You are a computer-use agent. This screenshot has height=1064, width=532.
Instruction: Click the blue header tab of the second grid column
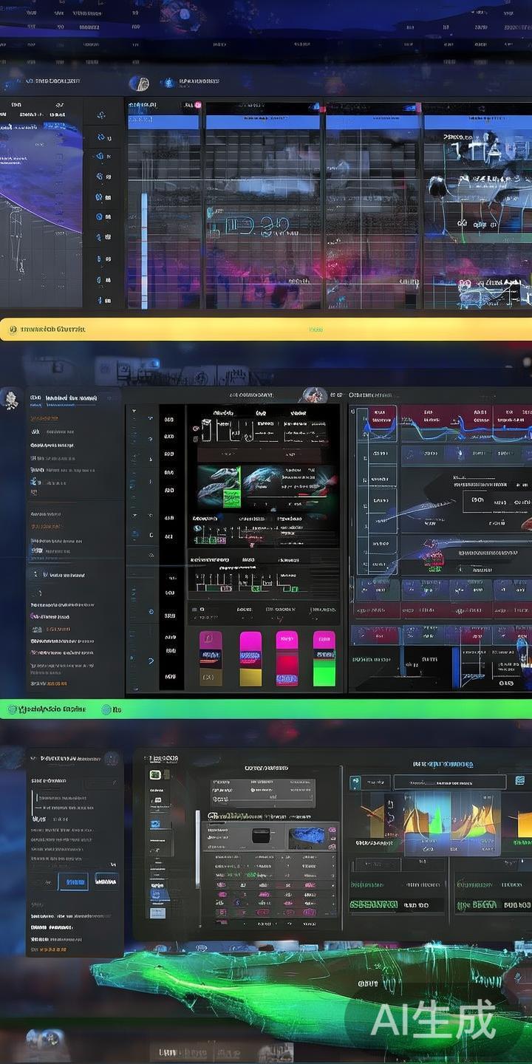[x=263, y=122]
